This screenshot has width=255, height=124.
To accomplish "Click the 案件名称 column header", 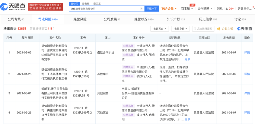I will coord(55,38).
